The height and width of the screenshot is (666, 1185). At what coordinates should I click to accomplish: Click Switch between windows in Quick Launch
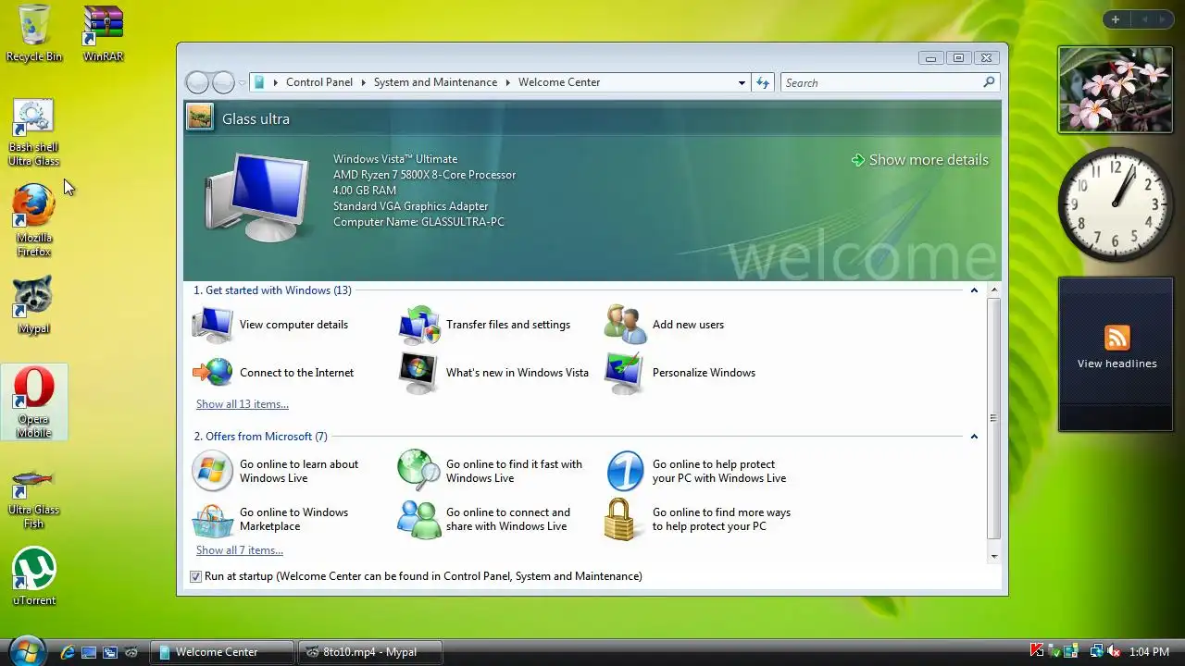point(110,652)
